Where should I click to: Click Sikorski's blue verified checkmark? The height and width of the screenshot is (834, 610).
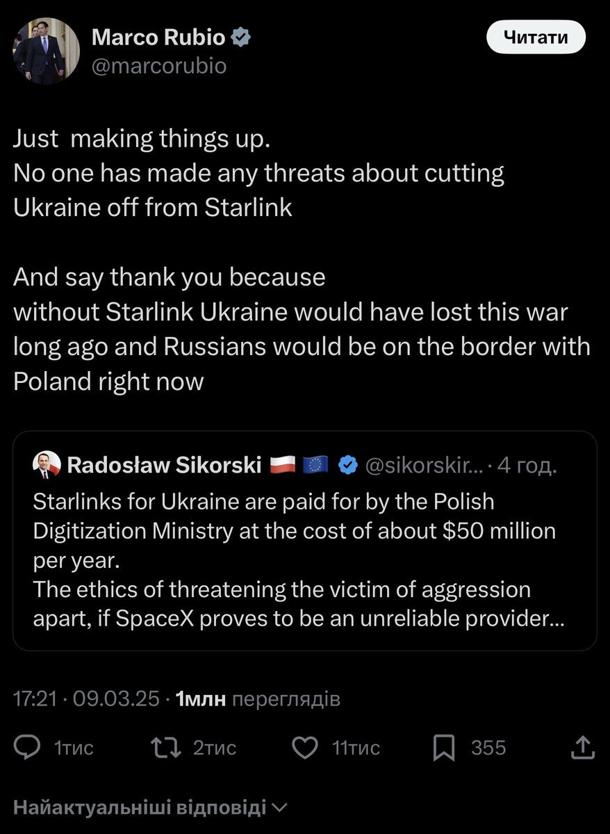[x=347, y=466]
